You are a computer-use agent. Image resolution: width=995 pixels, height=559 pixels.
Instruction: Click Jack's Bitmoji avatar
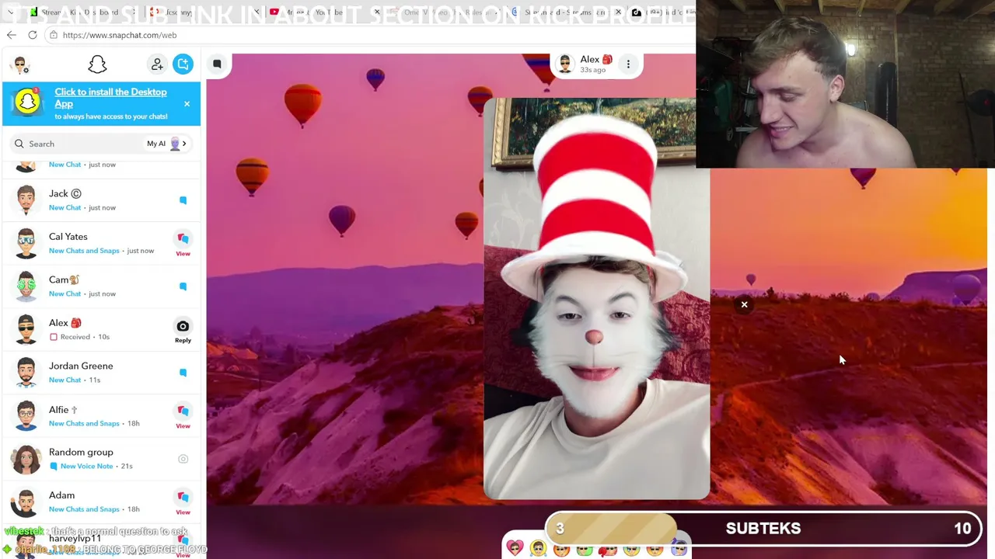26,200
